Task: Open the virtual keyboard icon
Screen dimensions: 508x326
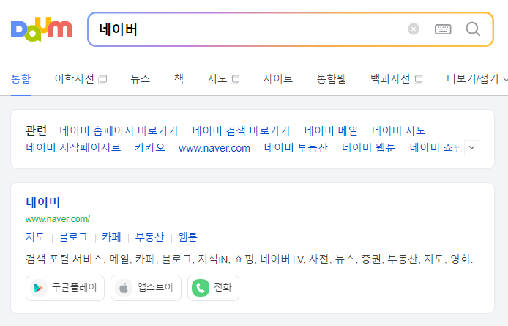Action: point(443,29)
